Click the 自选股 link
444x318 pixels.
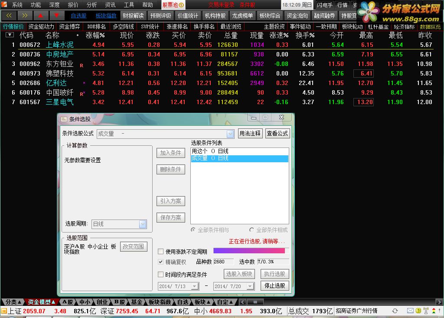(79, 16)
